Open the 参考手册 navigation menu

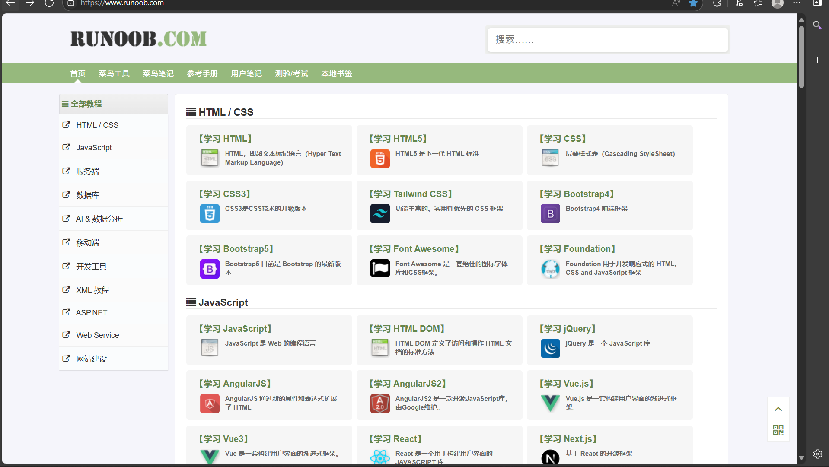202,73
